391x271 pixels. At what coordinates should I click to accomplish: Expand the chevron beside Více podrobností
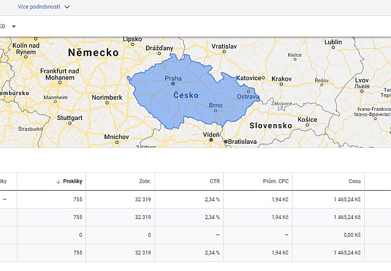(x=67, y=7)
